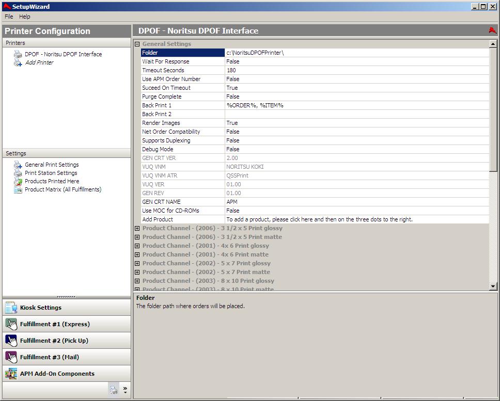Viewport: 500px width, 401px height.
Task: Click the APM Add-On Components icon
Action: pos(11,374)
